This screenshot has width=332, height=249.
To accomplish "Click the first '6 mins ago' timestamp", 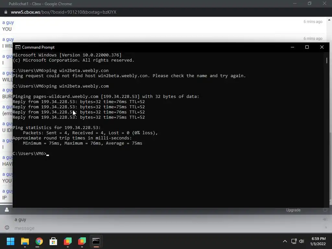I will click(313, 22).
